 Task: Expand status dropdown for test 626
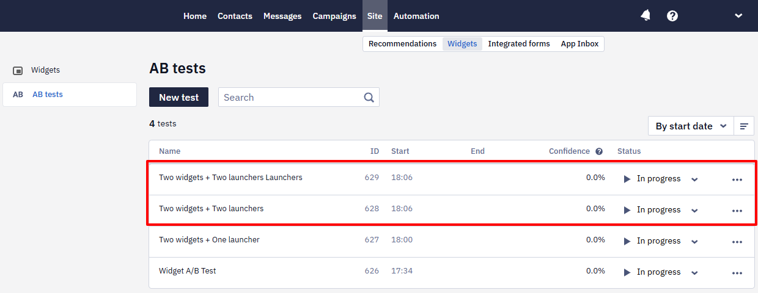(x=694, y=273)
